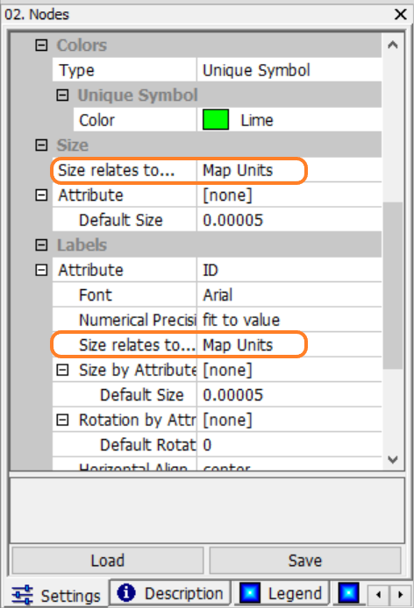Open the Description tab

(x=170, y=593)
